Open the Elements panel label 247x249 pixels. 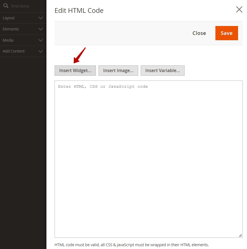(11, 29)
